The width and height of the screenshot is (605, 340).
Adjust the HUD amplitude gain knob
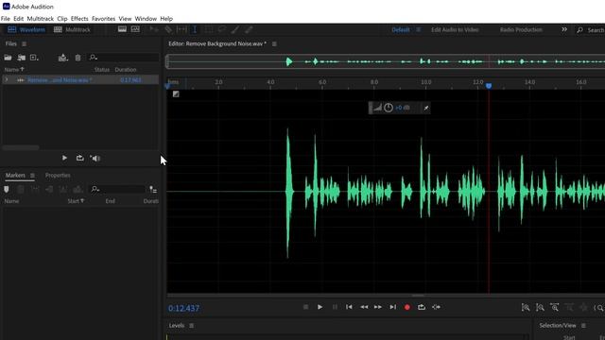point(389,108)
